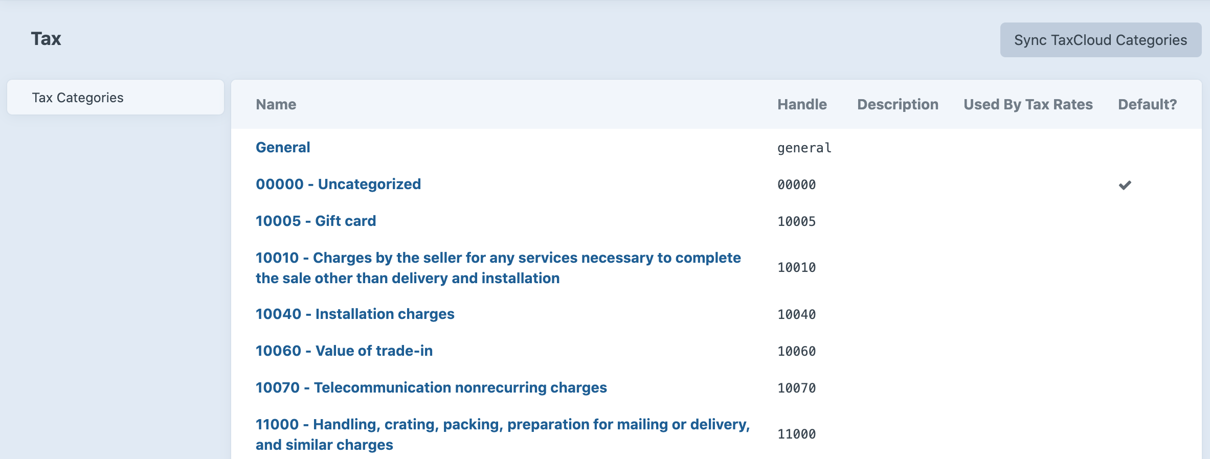The image size is (1210, 459).
Task: Click the 'general' handle text
Action: point(804,148)
